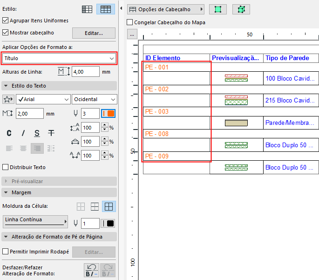Enable Permitir Imprimir Rodapé checkbox
This screenshot has height=280, width=319.
5,251
